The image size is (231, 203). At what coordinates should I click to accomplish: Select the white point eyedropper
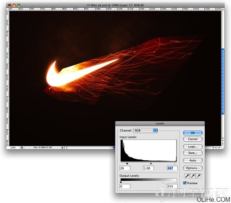pos(199,176)
